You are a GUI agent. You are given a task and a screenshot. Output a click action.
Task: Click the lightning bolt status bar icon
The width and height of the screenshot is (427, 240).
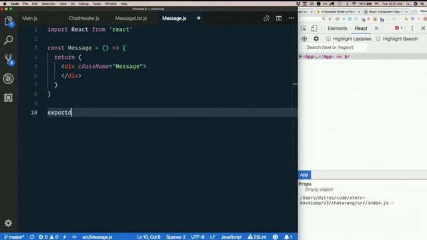(x=65, y=237)
